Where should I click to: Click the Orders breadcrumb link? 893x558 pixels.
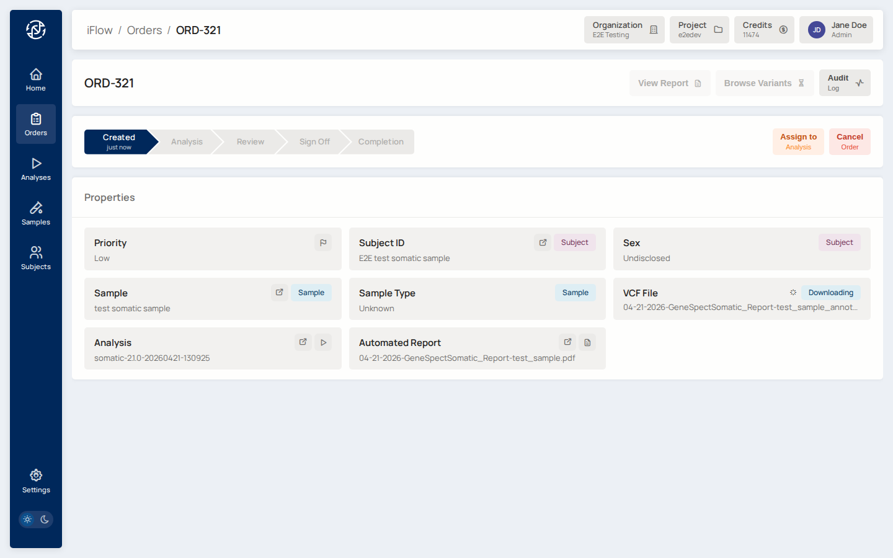tap(144, 30)
